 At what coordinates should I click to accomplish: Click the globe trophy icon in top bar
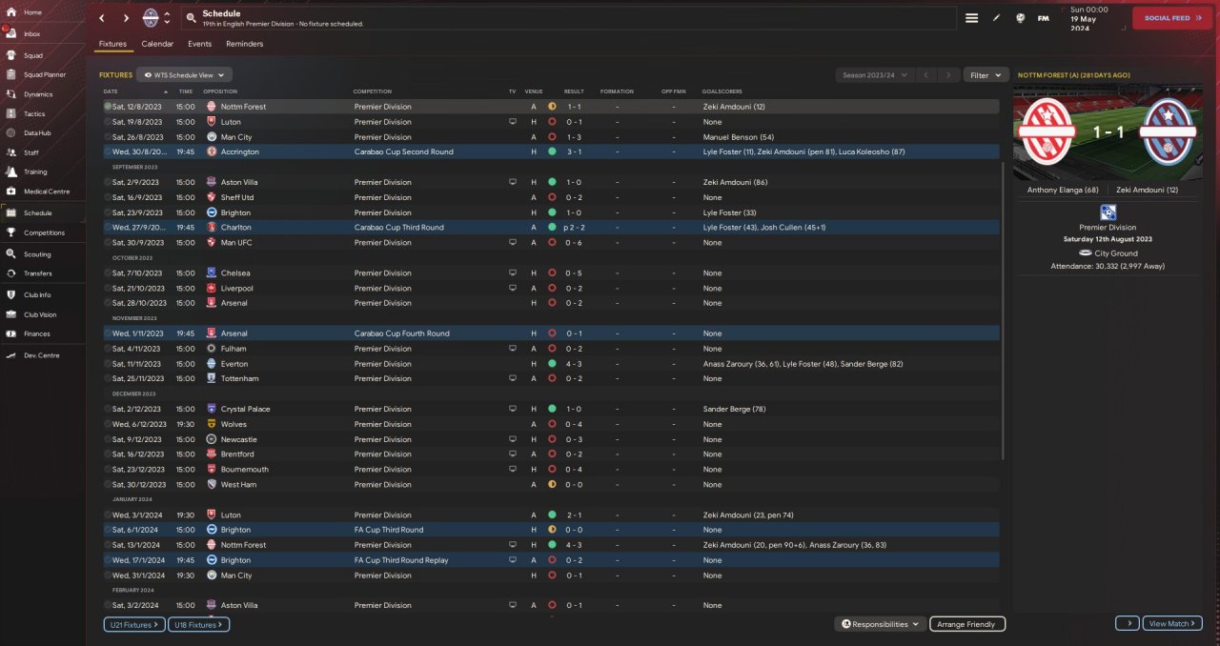tap(1020, 18)
